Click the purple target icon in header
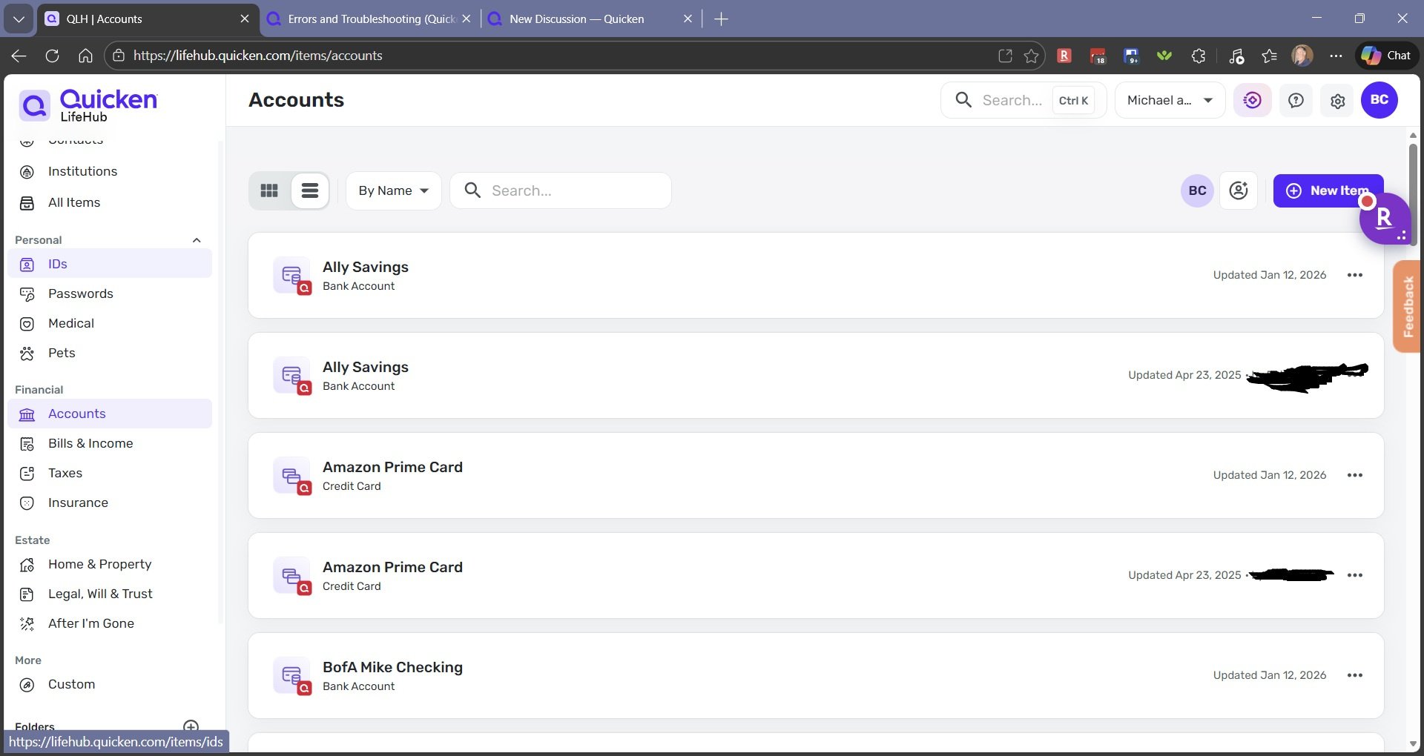The image size is (1424, 756). click(x=1253, y=100)
